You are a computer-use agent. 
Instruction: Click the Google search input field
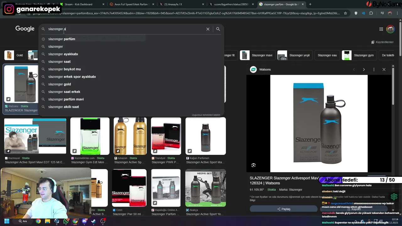[x=126, y=29]
